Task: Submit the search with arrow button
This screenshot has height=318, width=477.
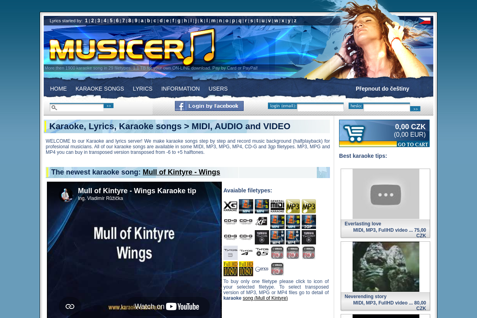Action: point(109,106)
